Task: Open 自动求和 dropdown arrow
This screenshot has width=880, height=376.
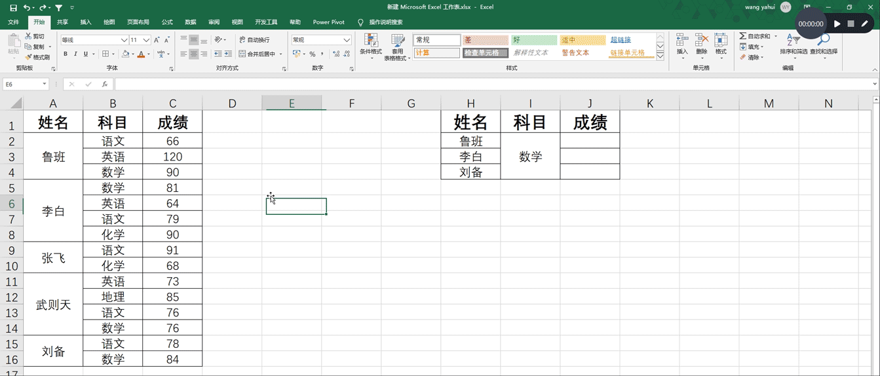Action: 776,36
